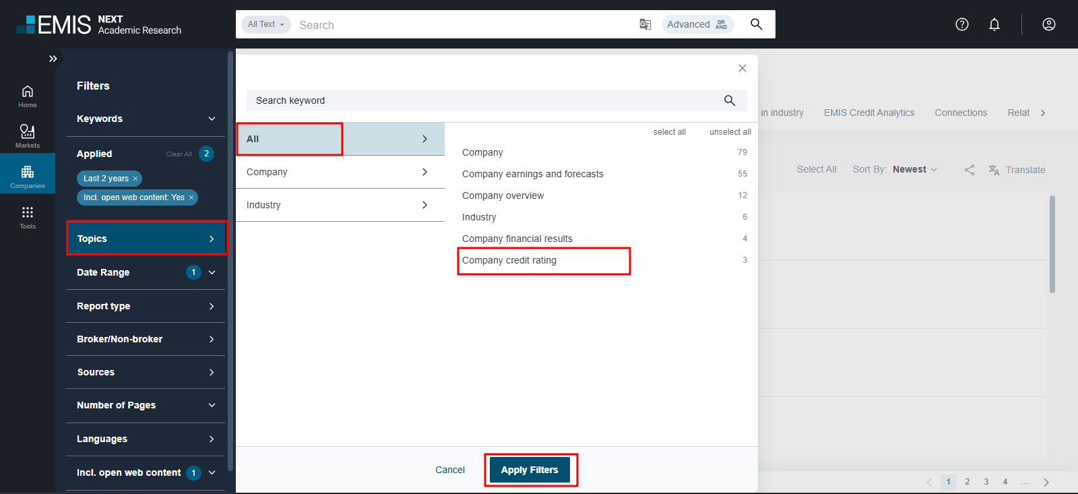Click the results list vertical scrollbar
This screenshot has width=1078, height=494.
point(1052,244)
